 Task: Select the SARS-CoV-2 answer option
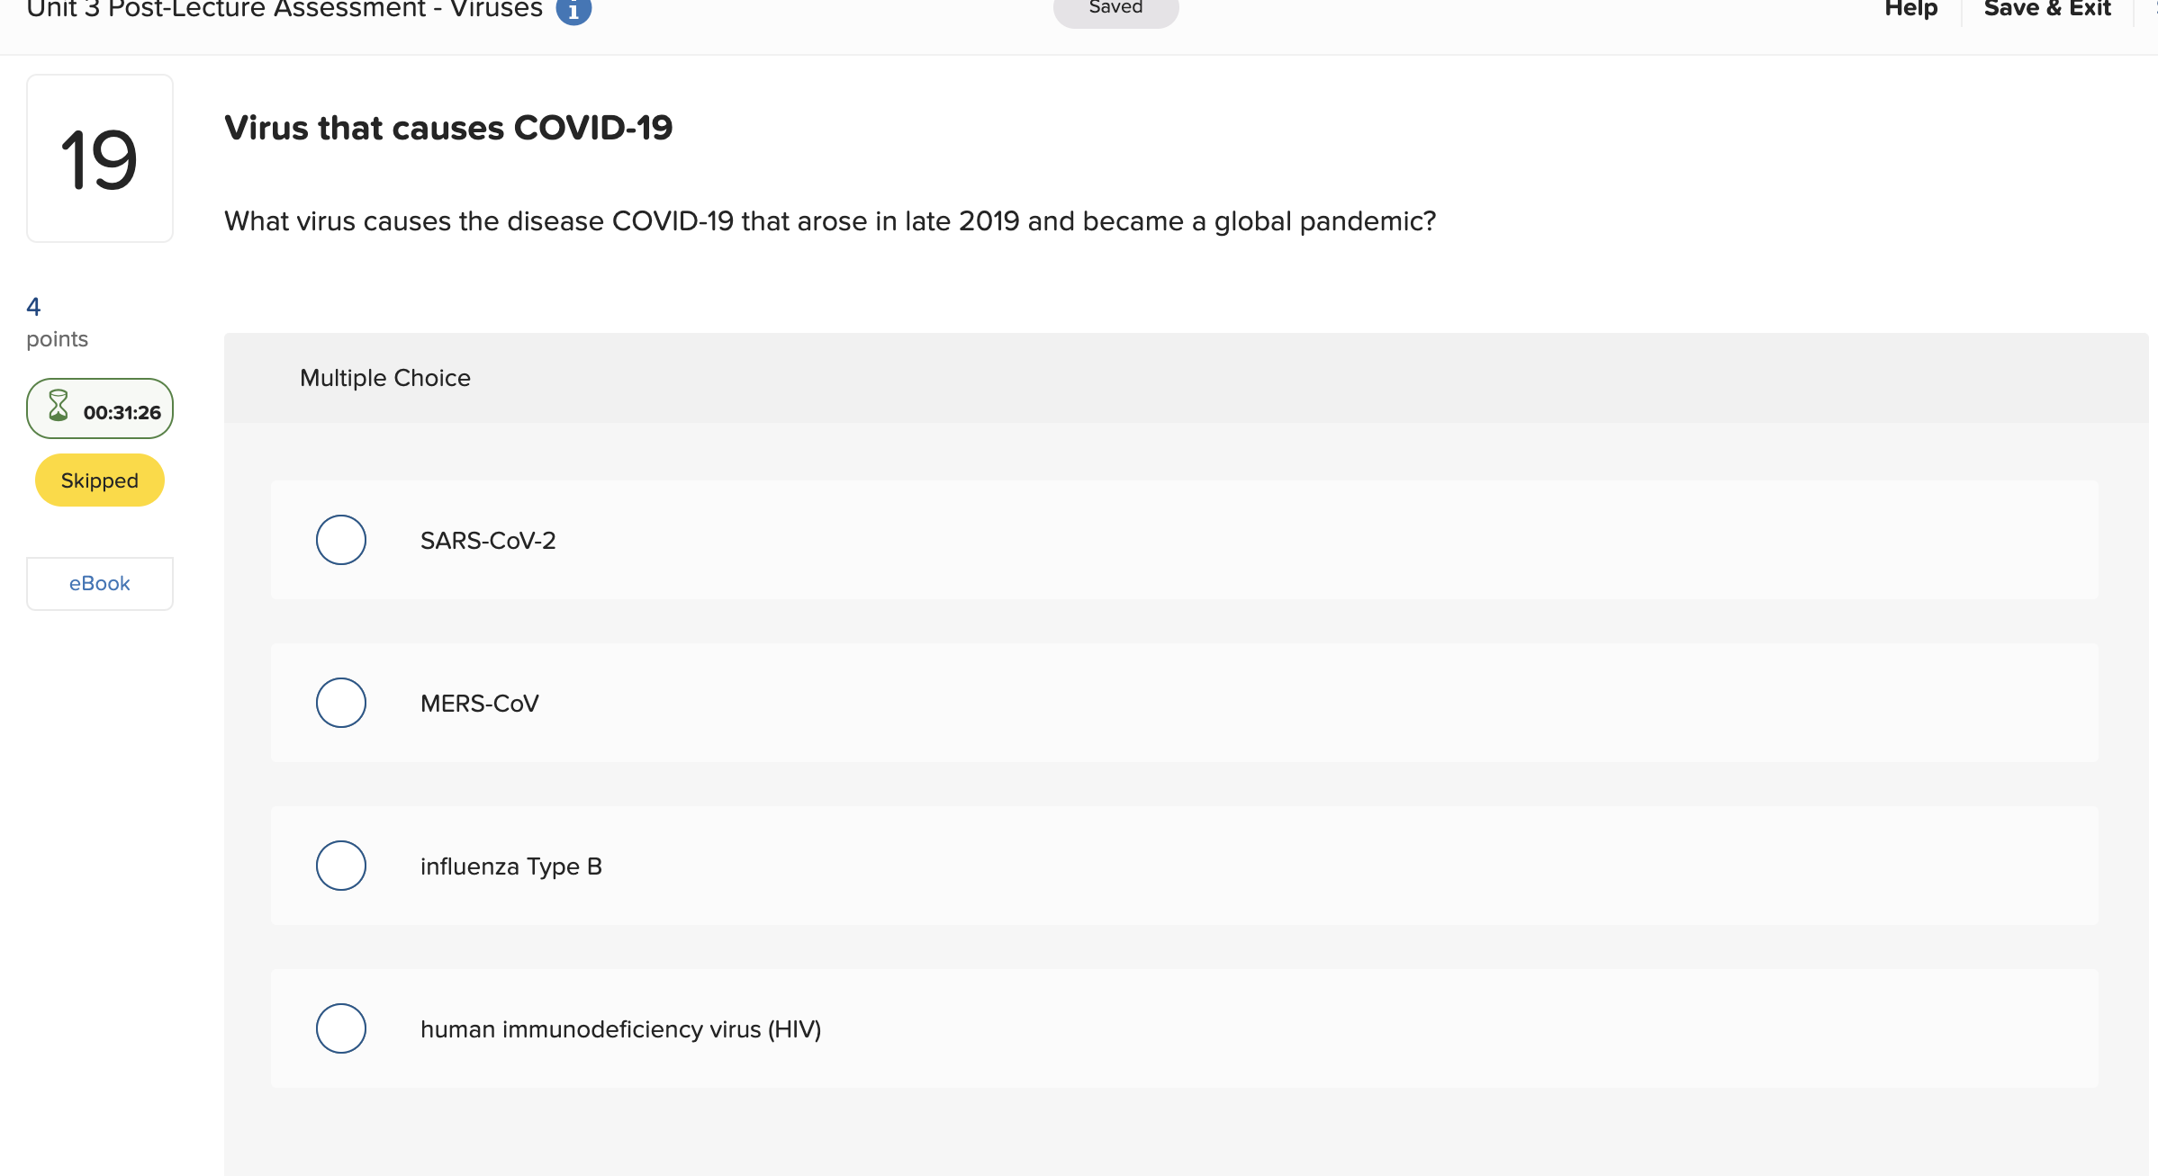coord(340,540)
